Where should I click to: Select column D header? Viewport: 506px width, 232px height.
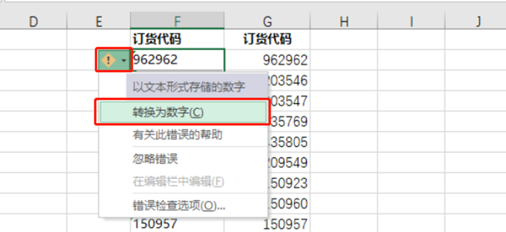click(33, 22)
